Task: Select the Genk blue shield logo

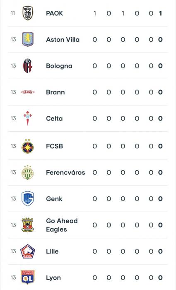Action: [28, 198]
